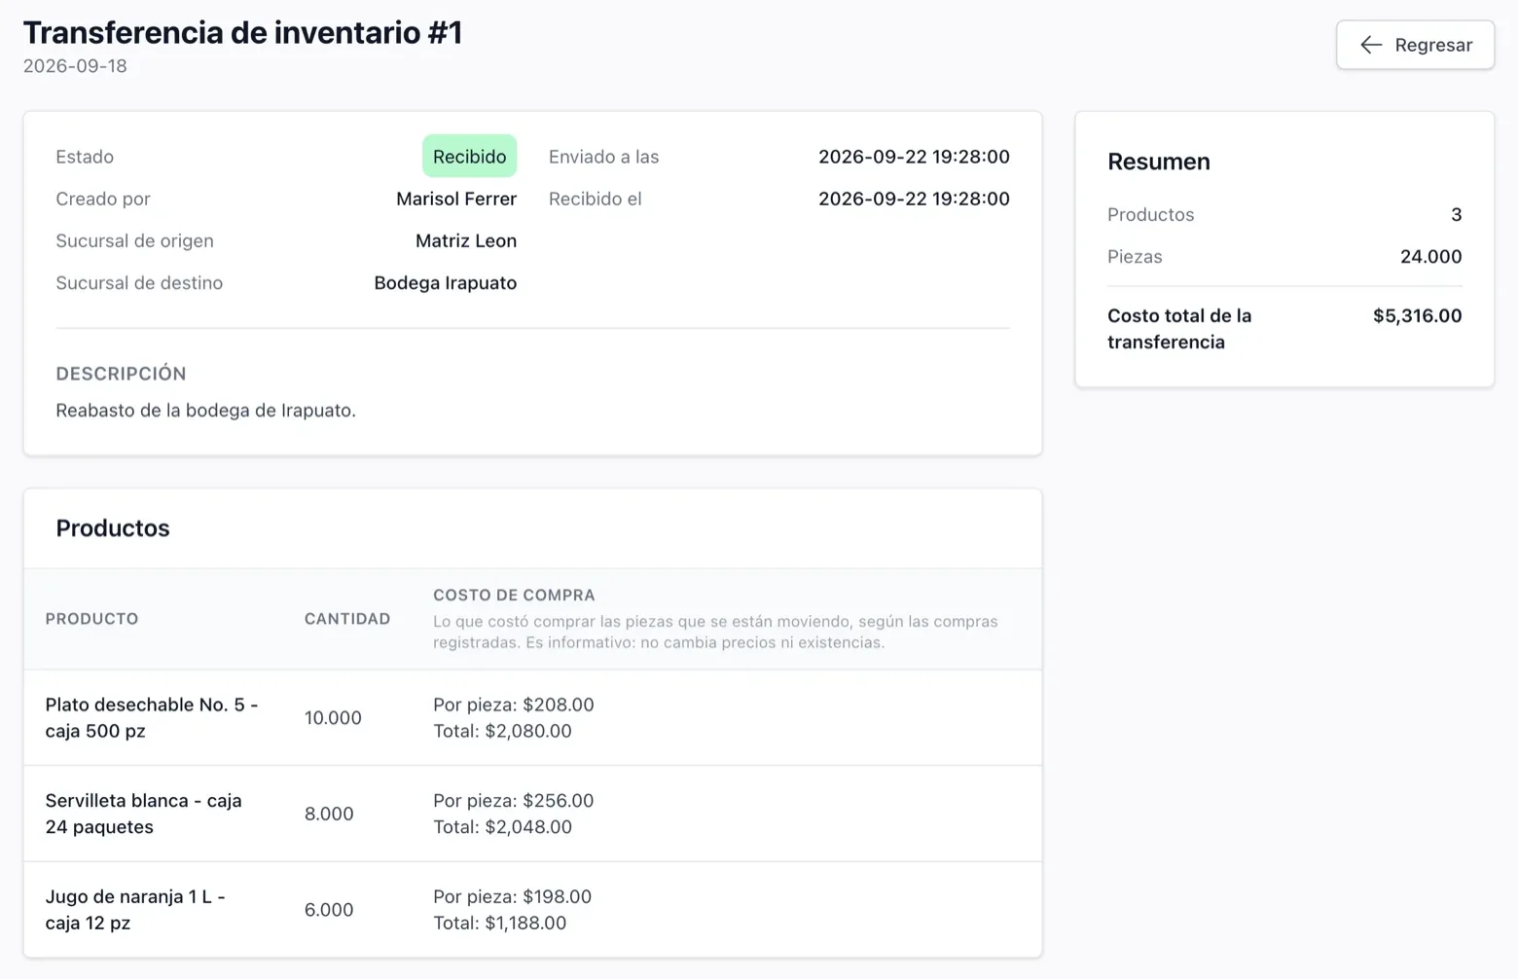Select the creator name Marisol Ferrer
This screenshot has width=1518, height=979.
pos(456,199)
